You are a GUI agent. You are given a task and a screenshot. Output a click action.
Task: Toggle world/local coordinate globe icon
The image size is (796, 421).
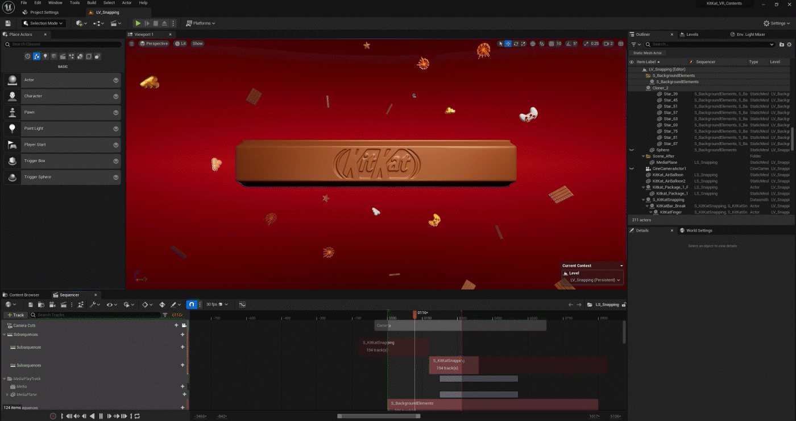pyautogui.click(x=533, y=44)
